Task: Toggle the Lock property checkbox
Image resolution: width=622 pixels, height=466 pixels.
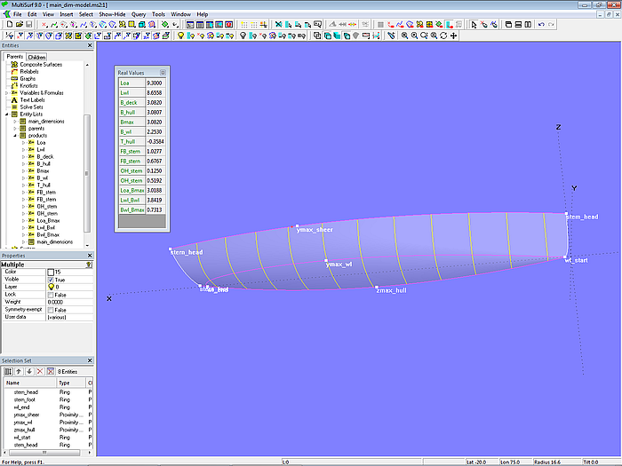Action: point(50,294)
